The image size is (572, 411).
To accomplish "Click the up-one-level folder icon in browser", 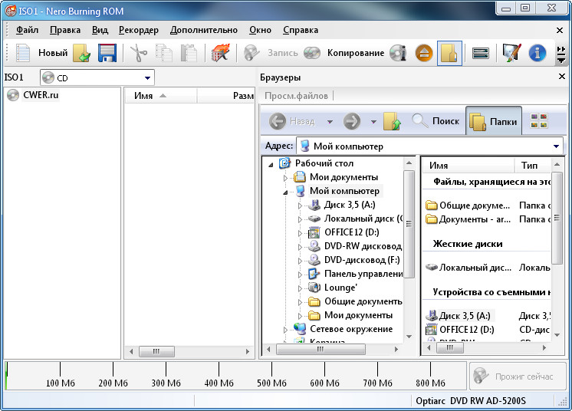I will (x=392, y=121).
